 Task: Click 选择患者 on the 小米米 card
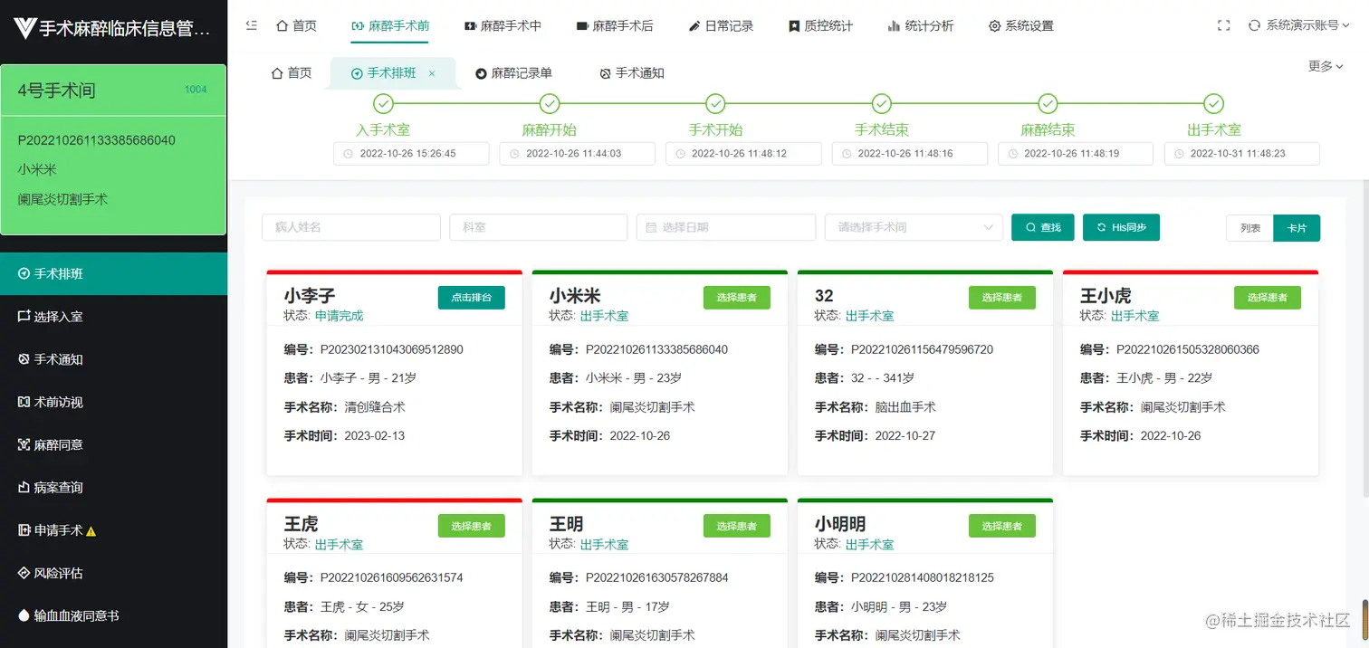tap(736, 297)
